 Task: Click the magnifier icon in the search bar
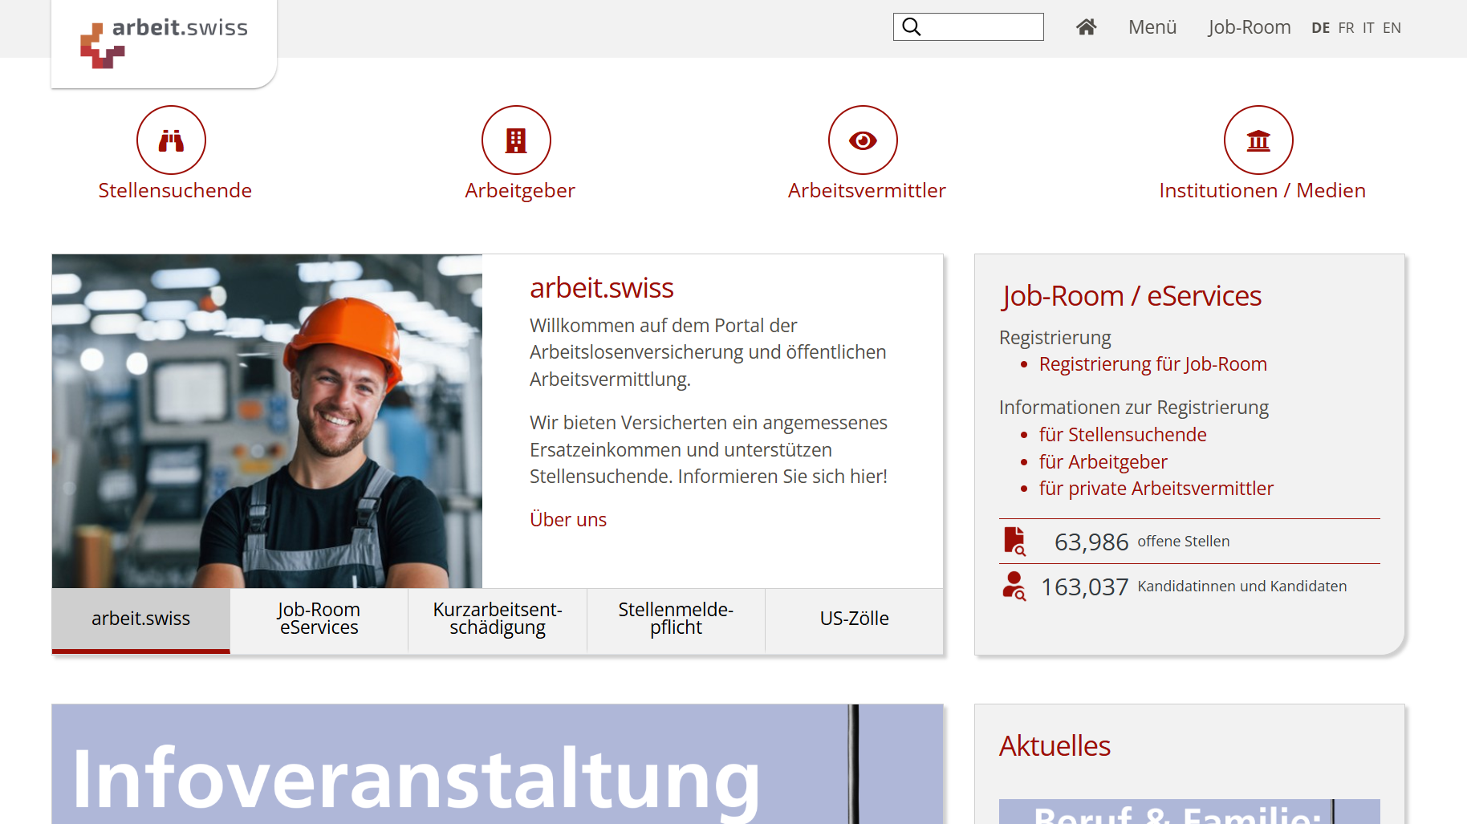[912, 26]
